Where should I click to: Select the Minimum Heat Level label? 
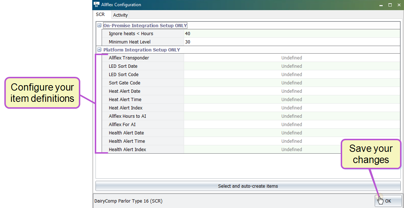point(129,42)
